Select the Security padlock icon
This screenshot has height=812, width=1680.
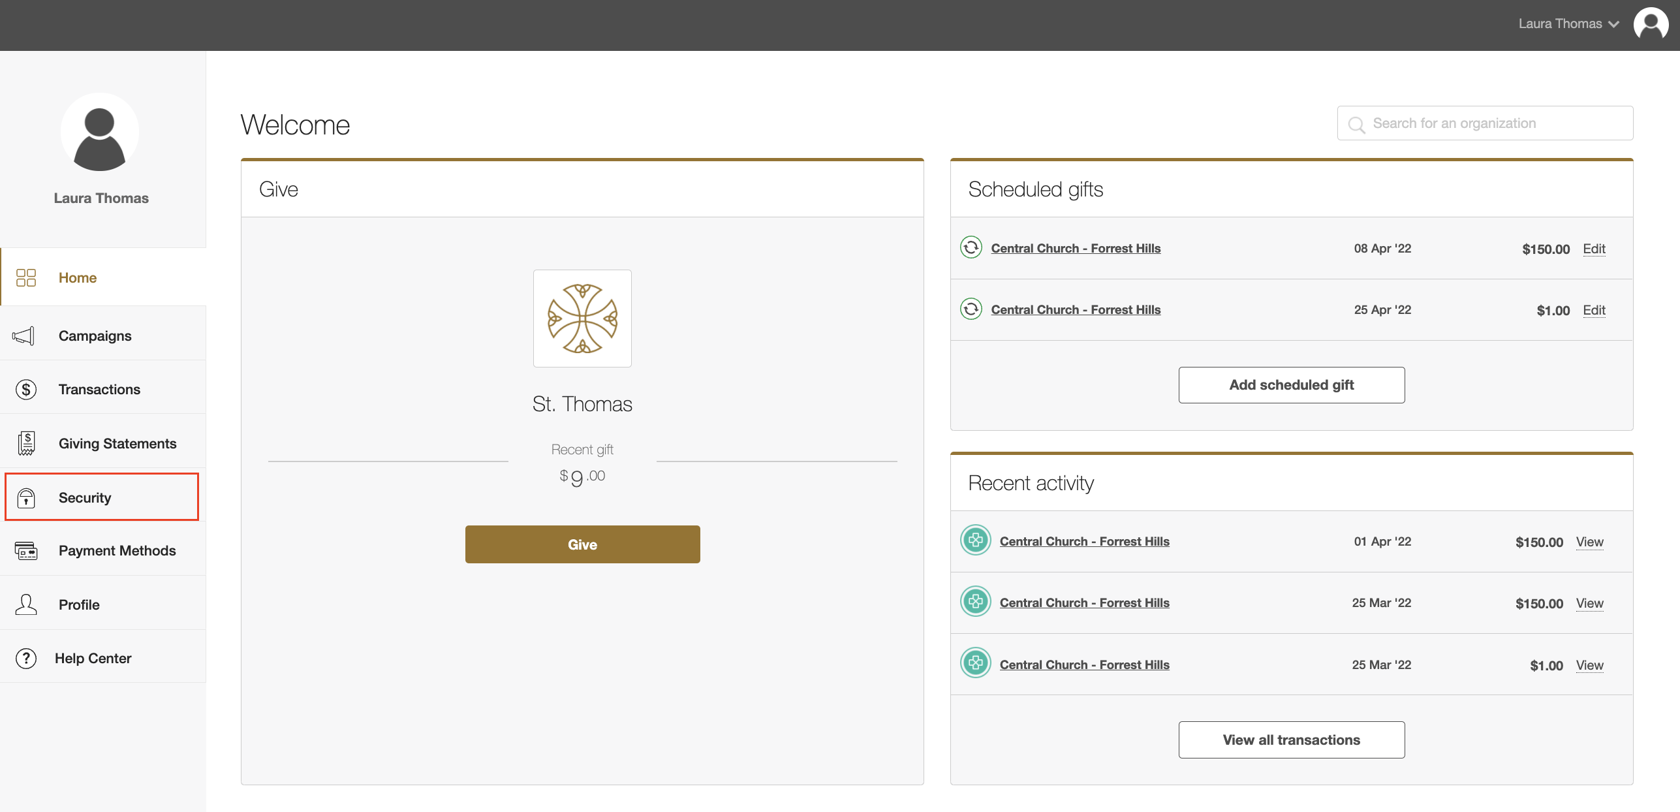click(x=26, y=497)
